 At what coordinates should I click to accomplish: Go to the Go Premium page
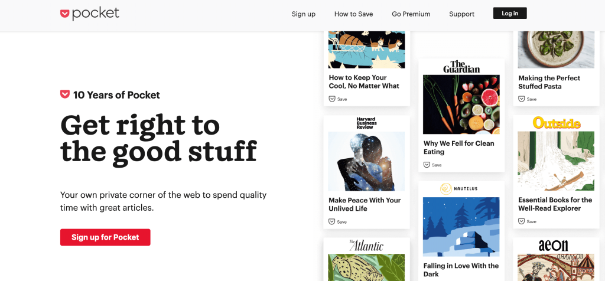coord(411,14)
